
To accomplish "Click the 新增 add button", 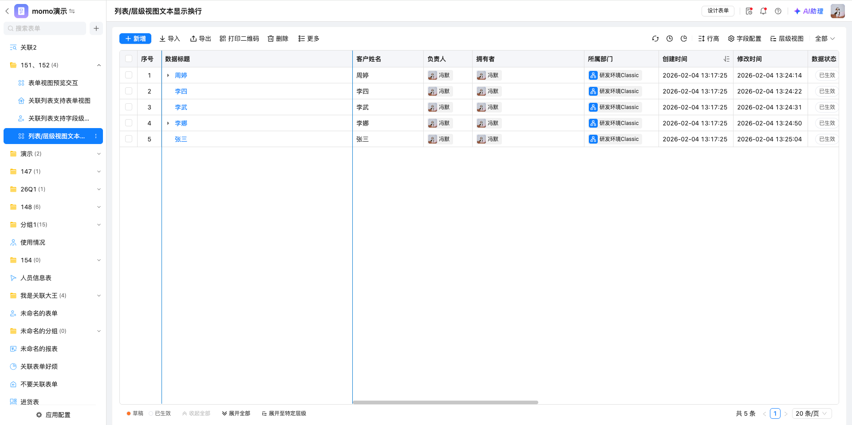I will click(135, 39).
